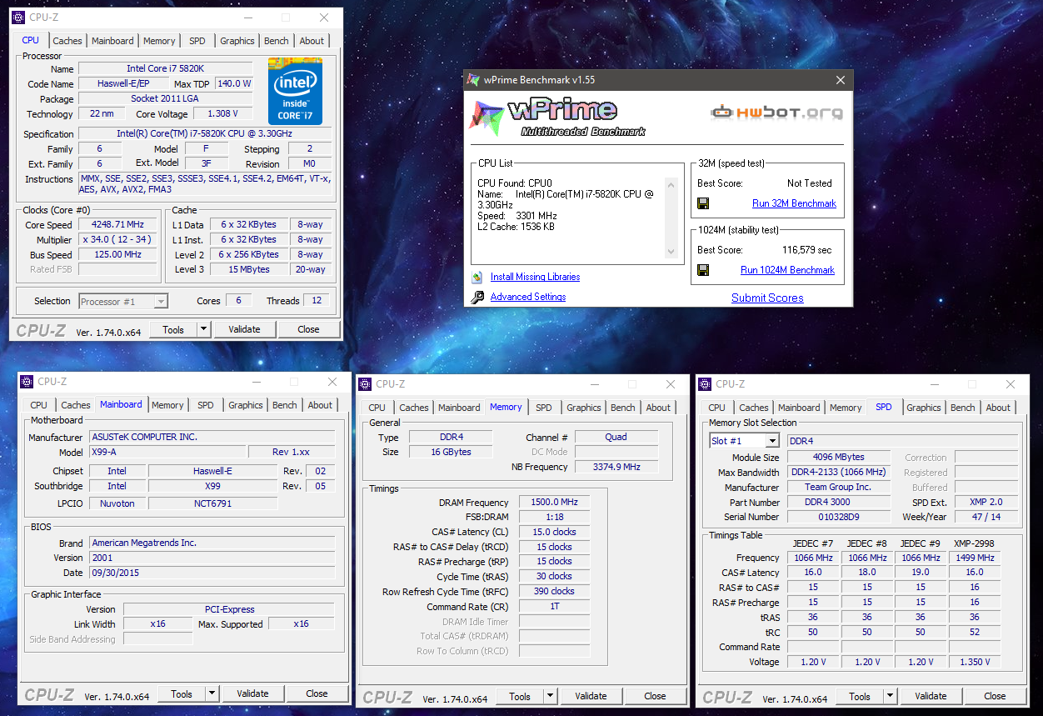Open Tools dropdown arrow in SPD window
The image size is (1043, 716).
tap(890, 696)
